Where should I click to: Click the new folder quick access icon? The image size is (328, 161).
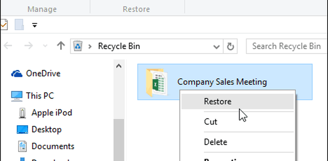[19, 25]
